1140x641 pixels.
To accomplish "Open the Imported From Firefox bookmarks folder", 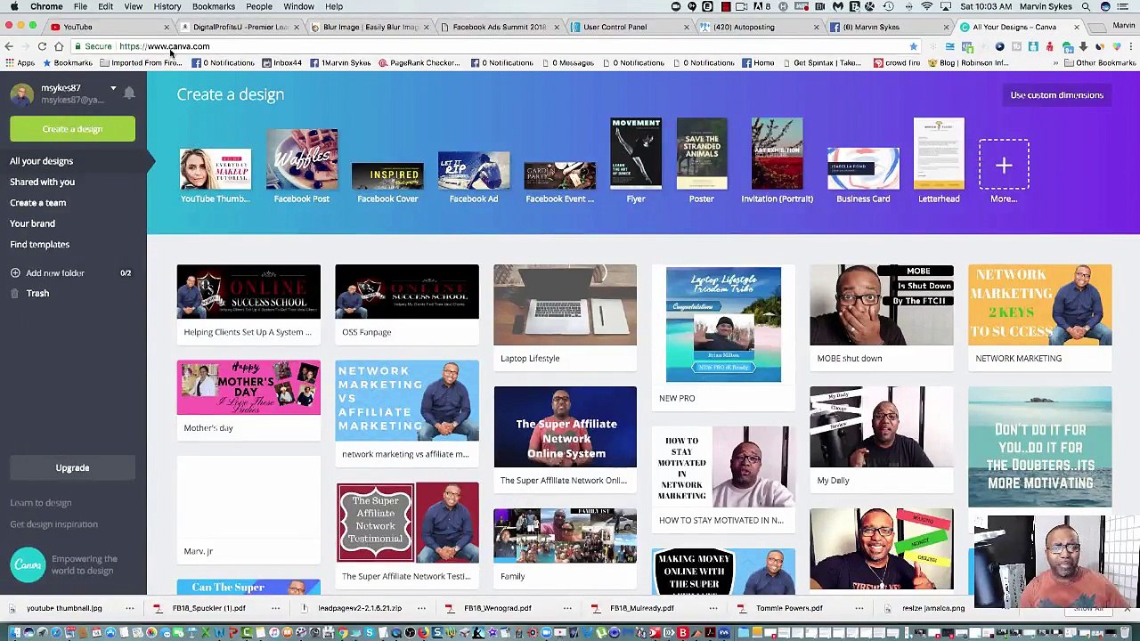I will coord(142,63).
